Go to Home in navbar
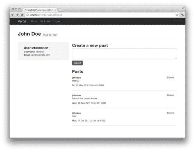Image resolution: width=195 pixels, height=151 pixels. [34, 21]
